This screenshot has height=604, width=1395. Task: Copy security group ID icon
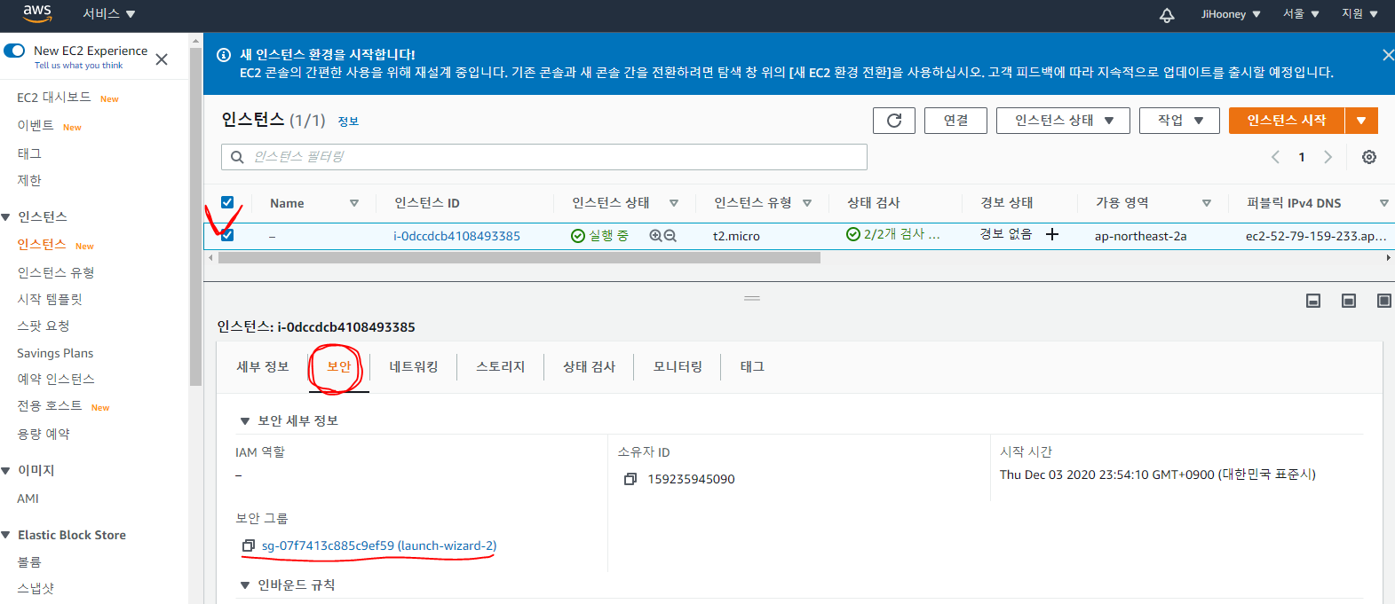(249, 545)
